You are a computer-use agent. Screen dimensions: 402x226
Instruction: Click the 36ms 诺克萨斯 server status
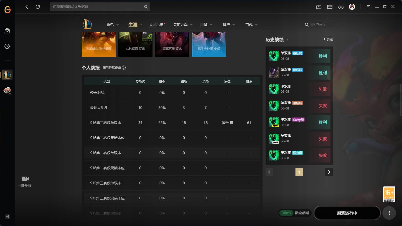[x=295, y=213]
